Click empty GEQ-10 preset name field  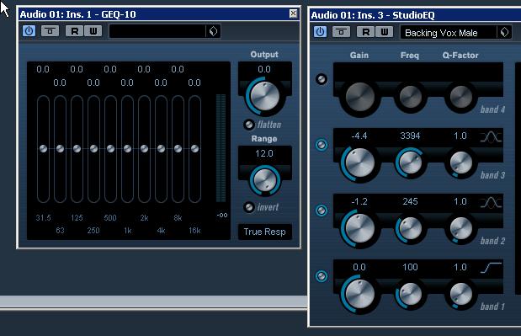pos(157,31)
